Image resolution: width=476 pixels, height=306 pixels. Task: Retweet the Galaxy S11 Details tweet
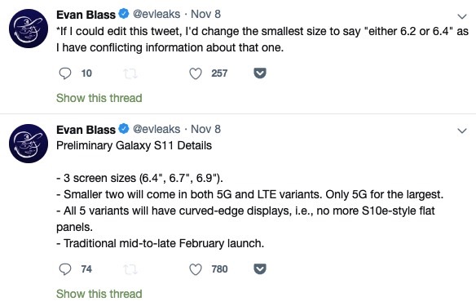(x=130, y=269)
